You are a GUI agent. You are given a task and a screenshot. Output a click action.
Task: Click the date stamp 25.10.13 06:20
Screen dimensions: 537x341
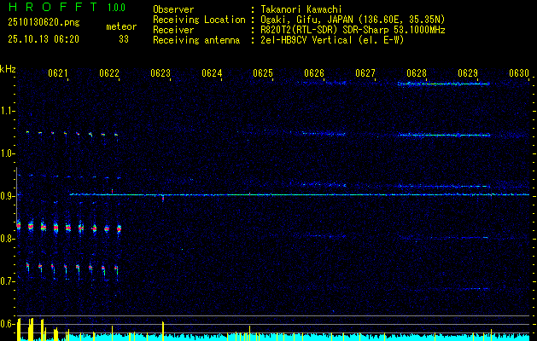pyautogui.click(x=44, y=39)
